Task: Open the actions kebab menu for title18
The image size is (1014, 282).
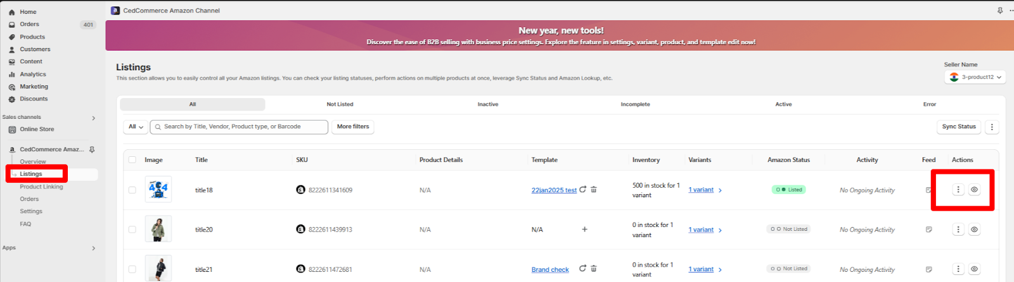Action: click(x=958, y=190)
